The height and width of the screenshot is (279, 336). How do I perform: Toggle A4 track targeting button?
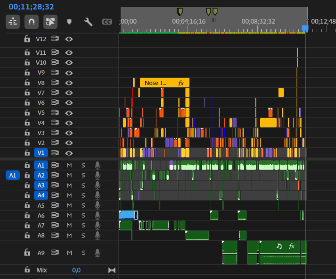tap(41, 195)
